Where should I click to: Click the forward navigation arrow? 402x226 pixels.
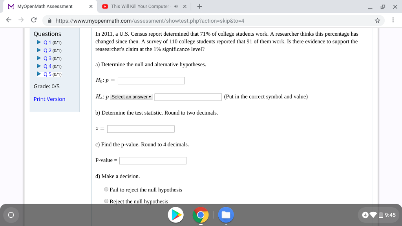[20, 20]
